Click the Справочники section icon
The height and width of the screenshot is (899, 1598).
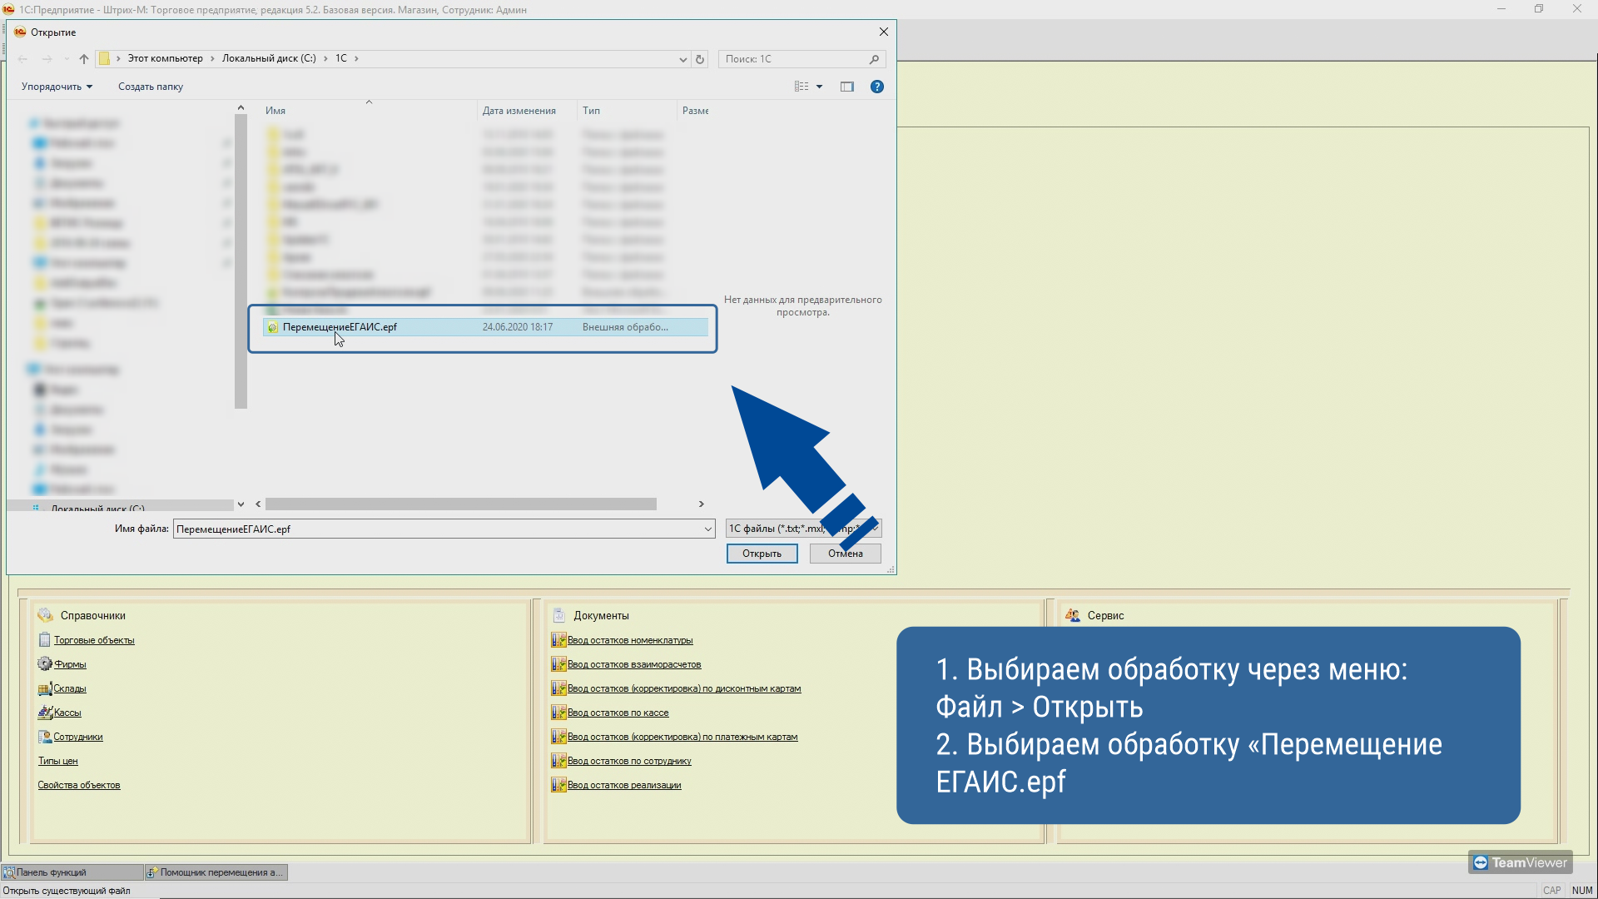(x=46, y=616)
